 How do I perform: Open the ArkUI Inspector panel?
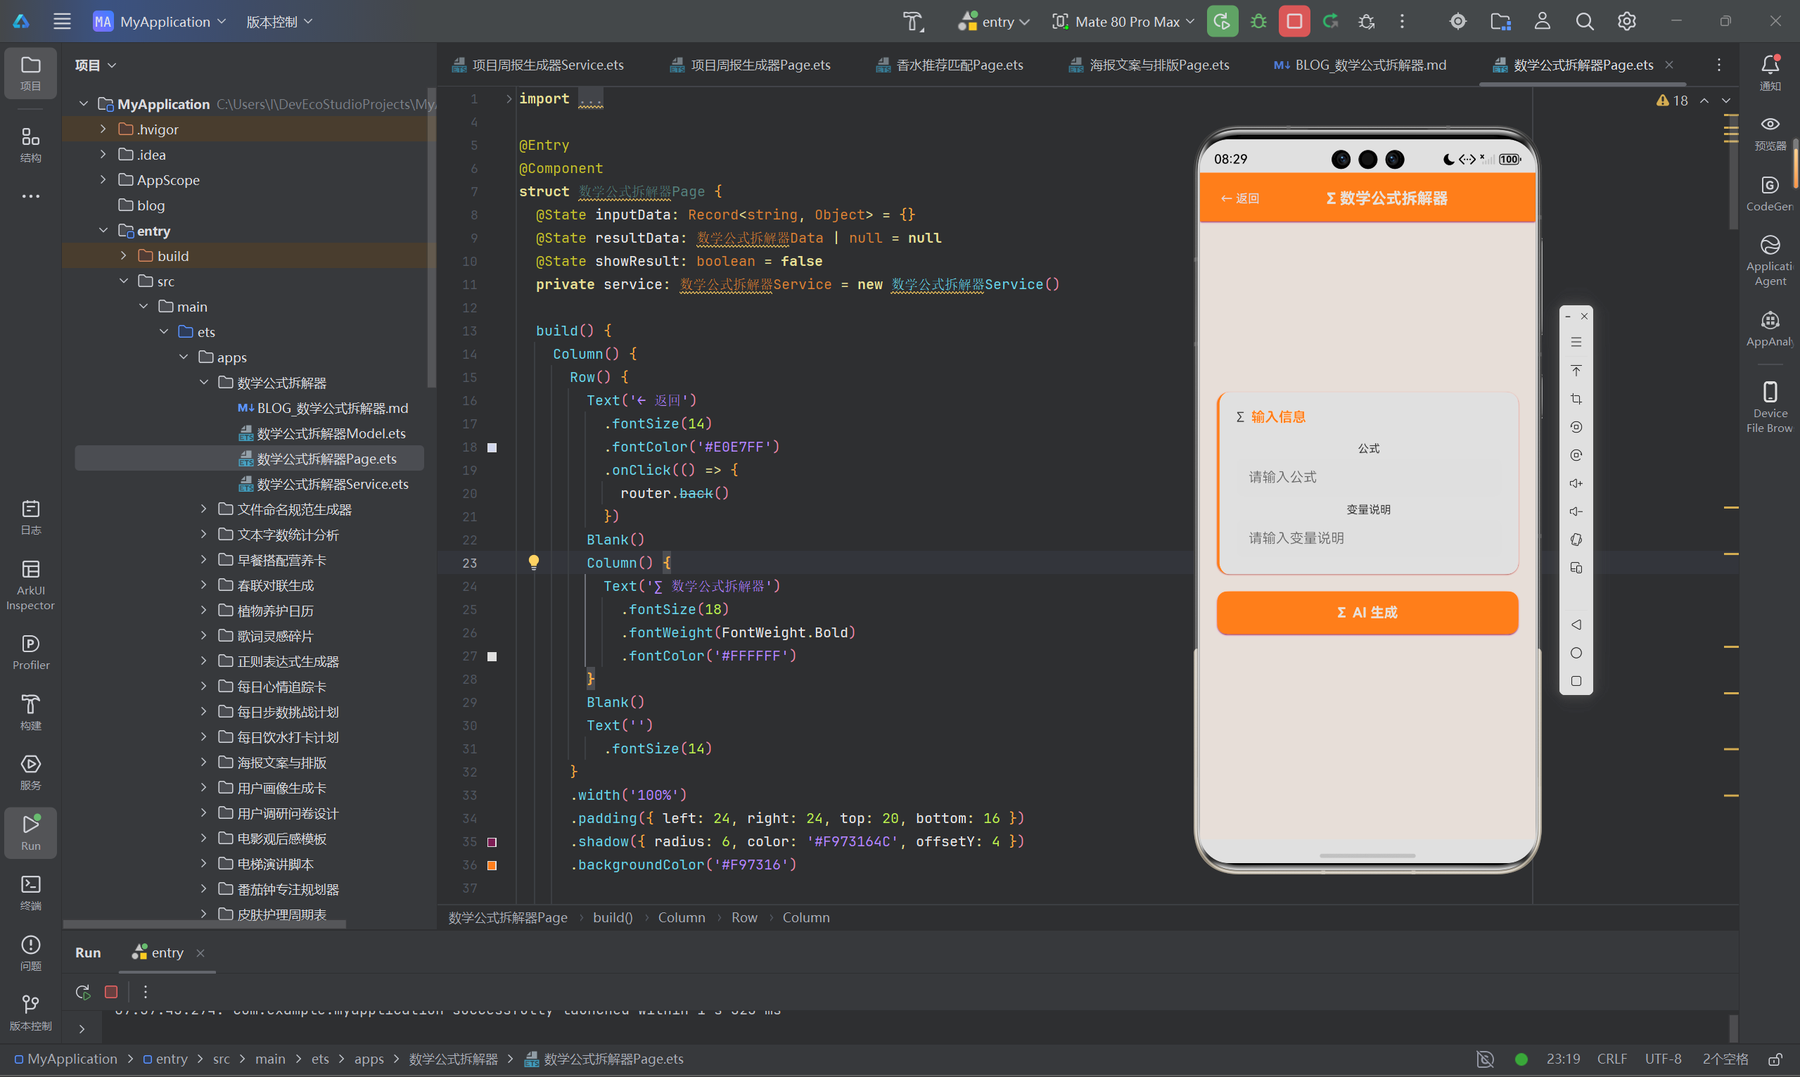[30, 586]
